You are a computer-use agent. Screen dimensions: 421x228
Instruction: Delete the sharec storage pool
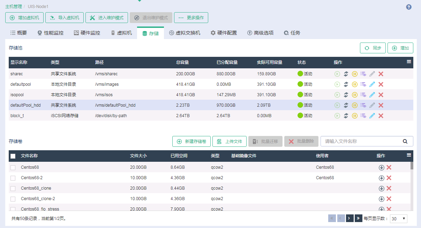[x=381, y=74]
